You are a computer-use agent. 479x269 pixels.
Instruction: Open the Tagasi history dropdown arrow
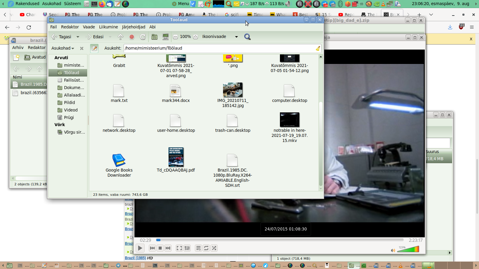(x=78, y=37)
